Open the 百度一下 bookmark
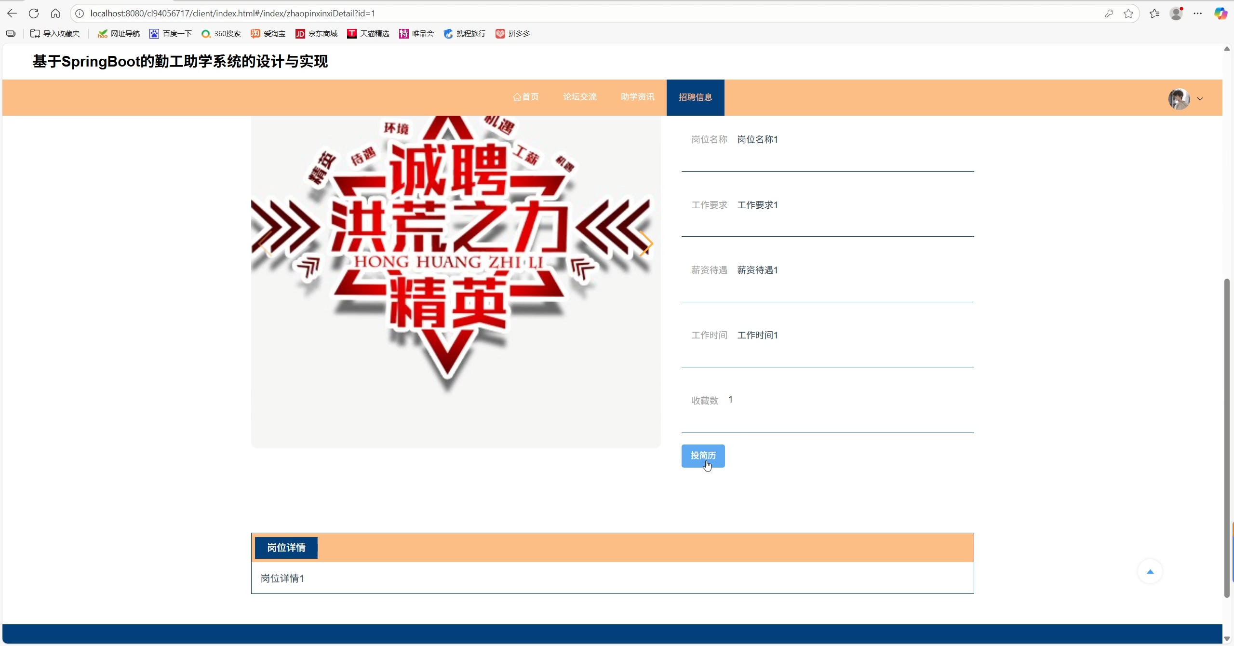Screen dimensions: 1234x646 pos(171,34)
